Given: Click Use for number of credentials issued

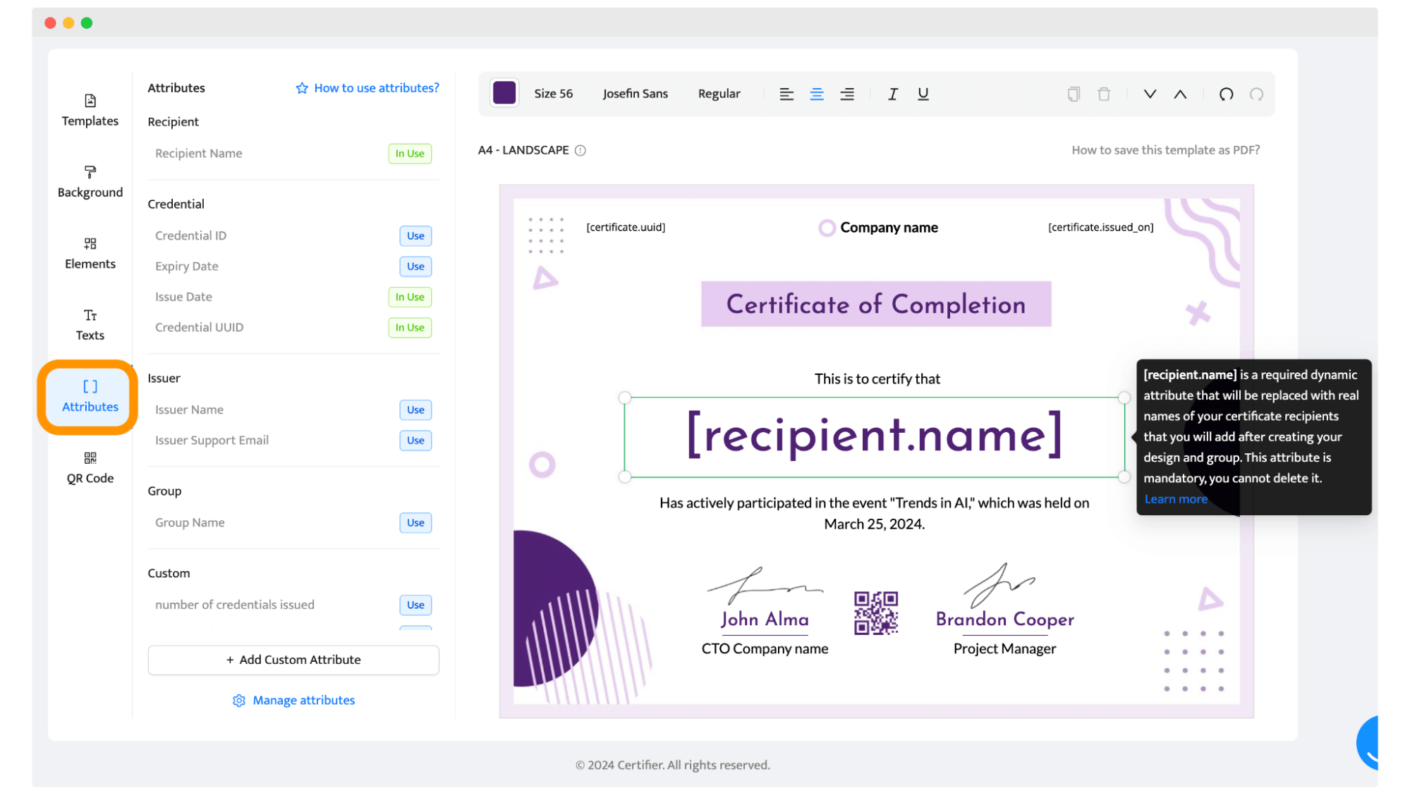Looking at the screenshot, I should pyautogui.click(x=415, y=605).
